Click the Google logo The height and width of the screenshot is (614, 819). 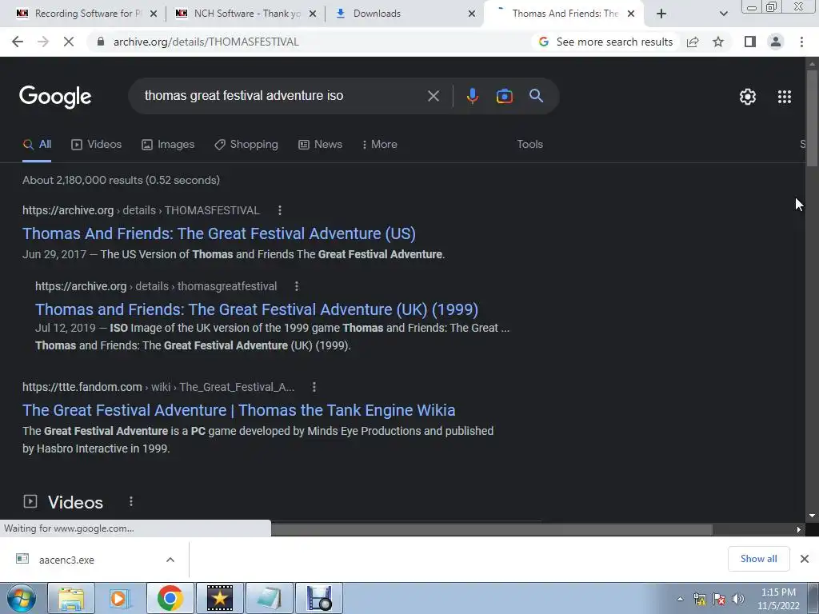coord(55,97)
